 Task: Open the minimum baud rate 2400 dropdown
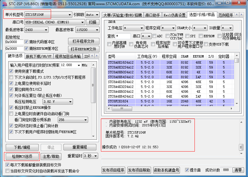point(46,30)
